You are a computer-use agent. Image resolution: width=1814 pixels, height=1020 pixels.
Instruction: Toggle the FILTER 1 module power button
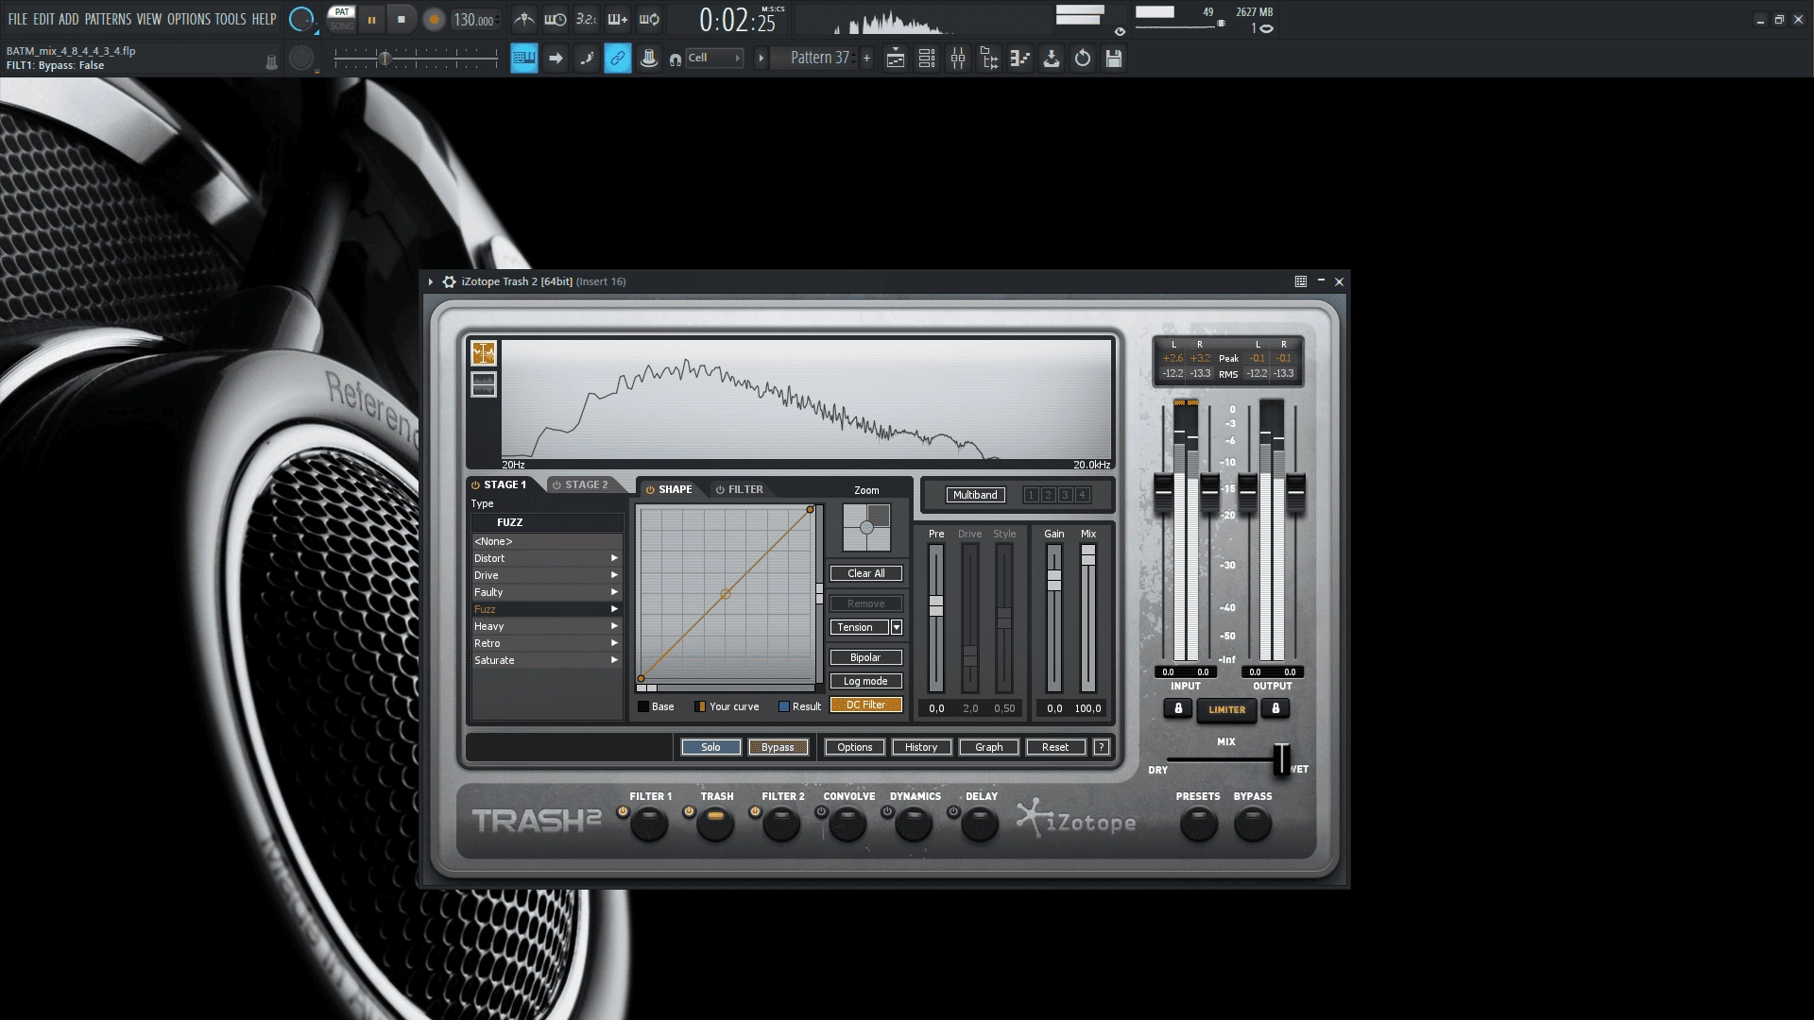(x=623, y=811)
